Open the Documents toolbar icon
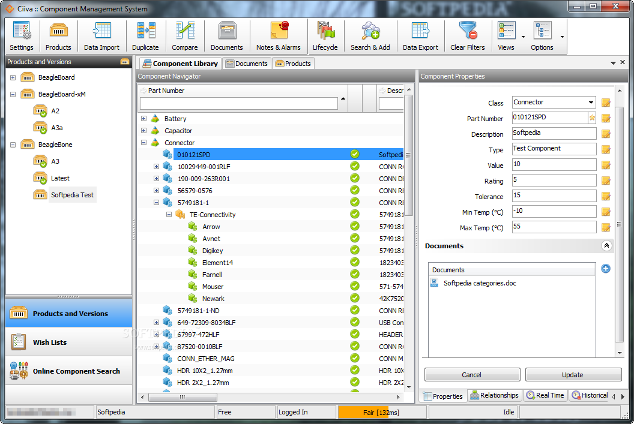634x424 pixels. point(226,37)
